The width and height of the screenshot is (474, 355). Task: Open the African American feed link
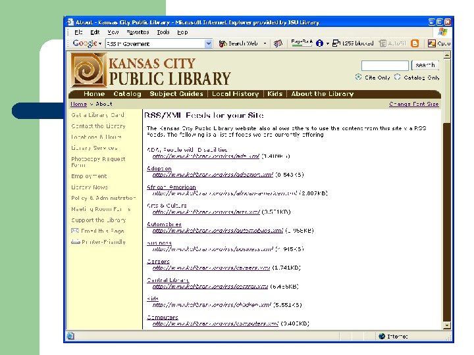pyautogui.click(x=171, y=187)
